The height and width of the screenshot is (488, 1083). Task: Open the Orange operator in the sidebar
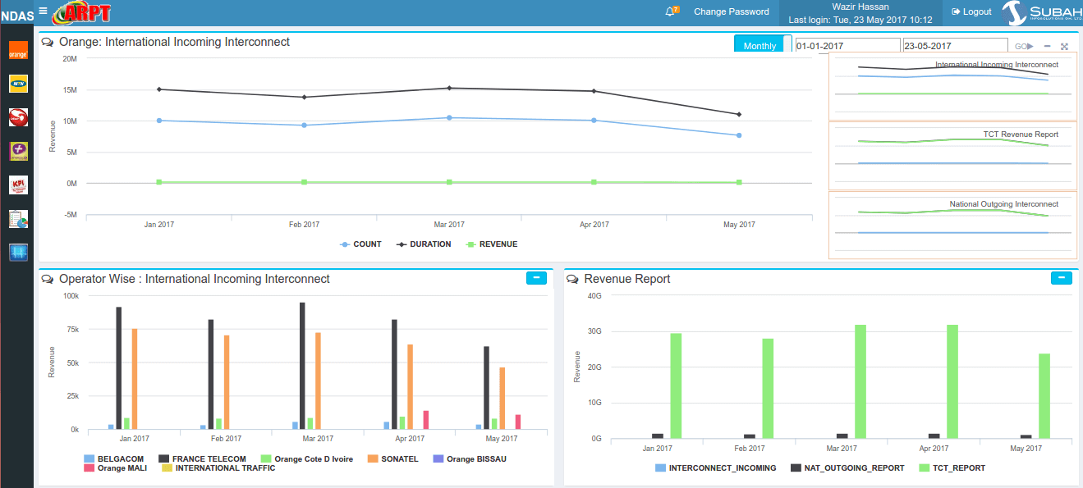(x=18, y=51)
